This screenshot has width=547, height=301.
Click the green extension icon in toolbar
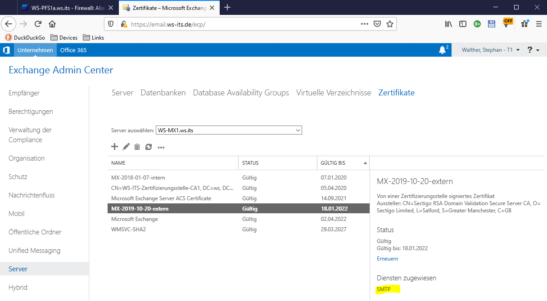pyautogui.click(x=477, y=24)
